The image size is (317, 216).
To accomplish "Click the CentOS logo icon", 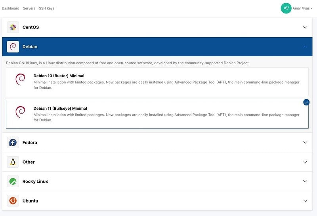I will point(13,27).
